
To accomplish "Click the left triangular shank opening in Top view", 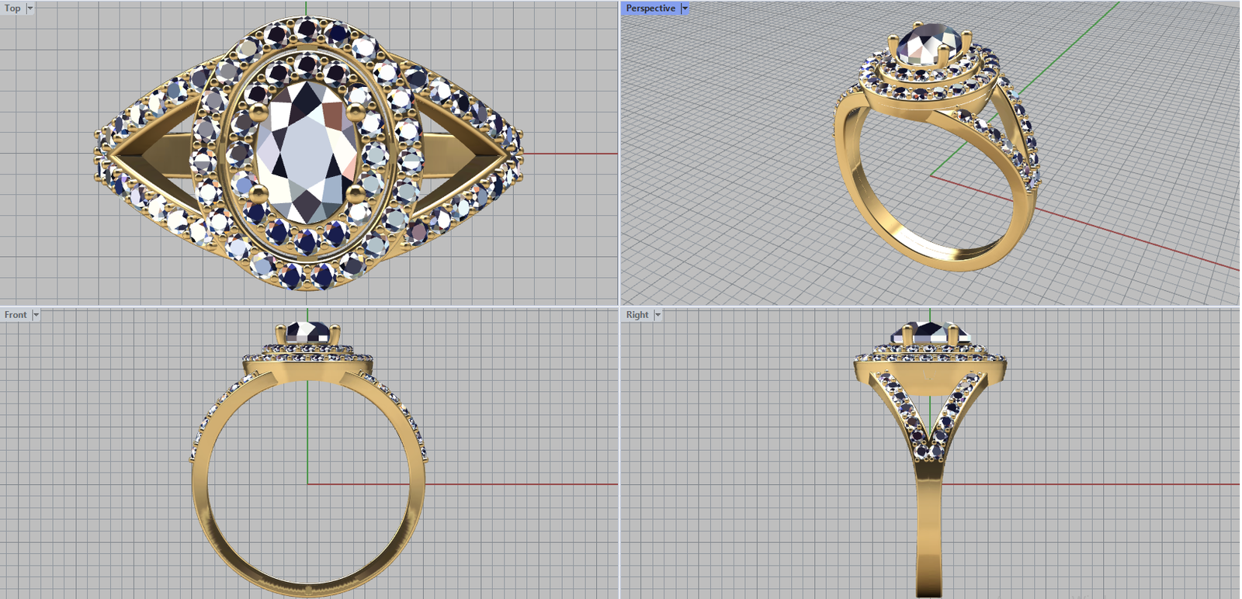I will (155, 152).
